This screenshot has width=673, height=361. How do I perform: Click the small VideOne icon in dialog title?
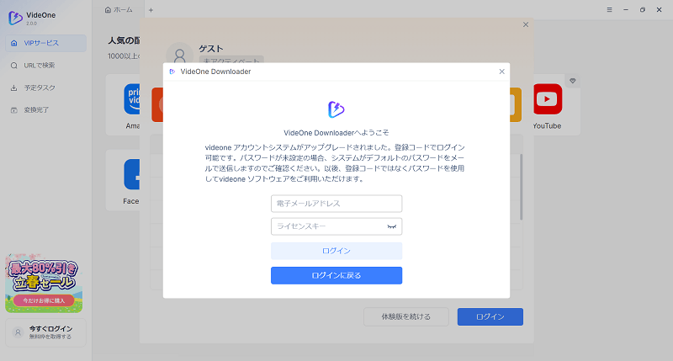172,72
